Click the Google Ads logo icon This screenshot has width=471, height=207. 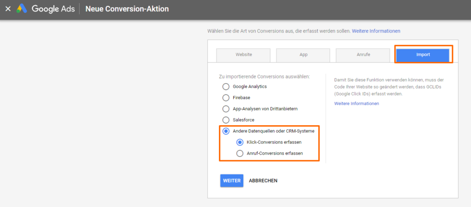click(22, 9)
